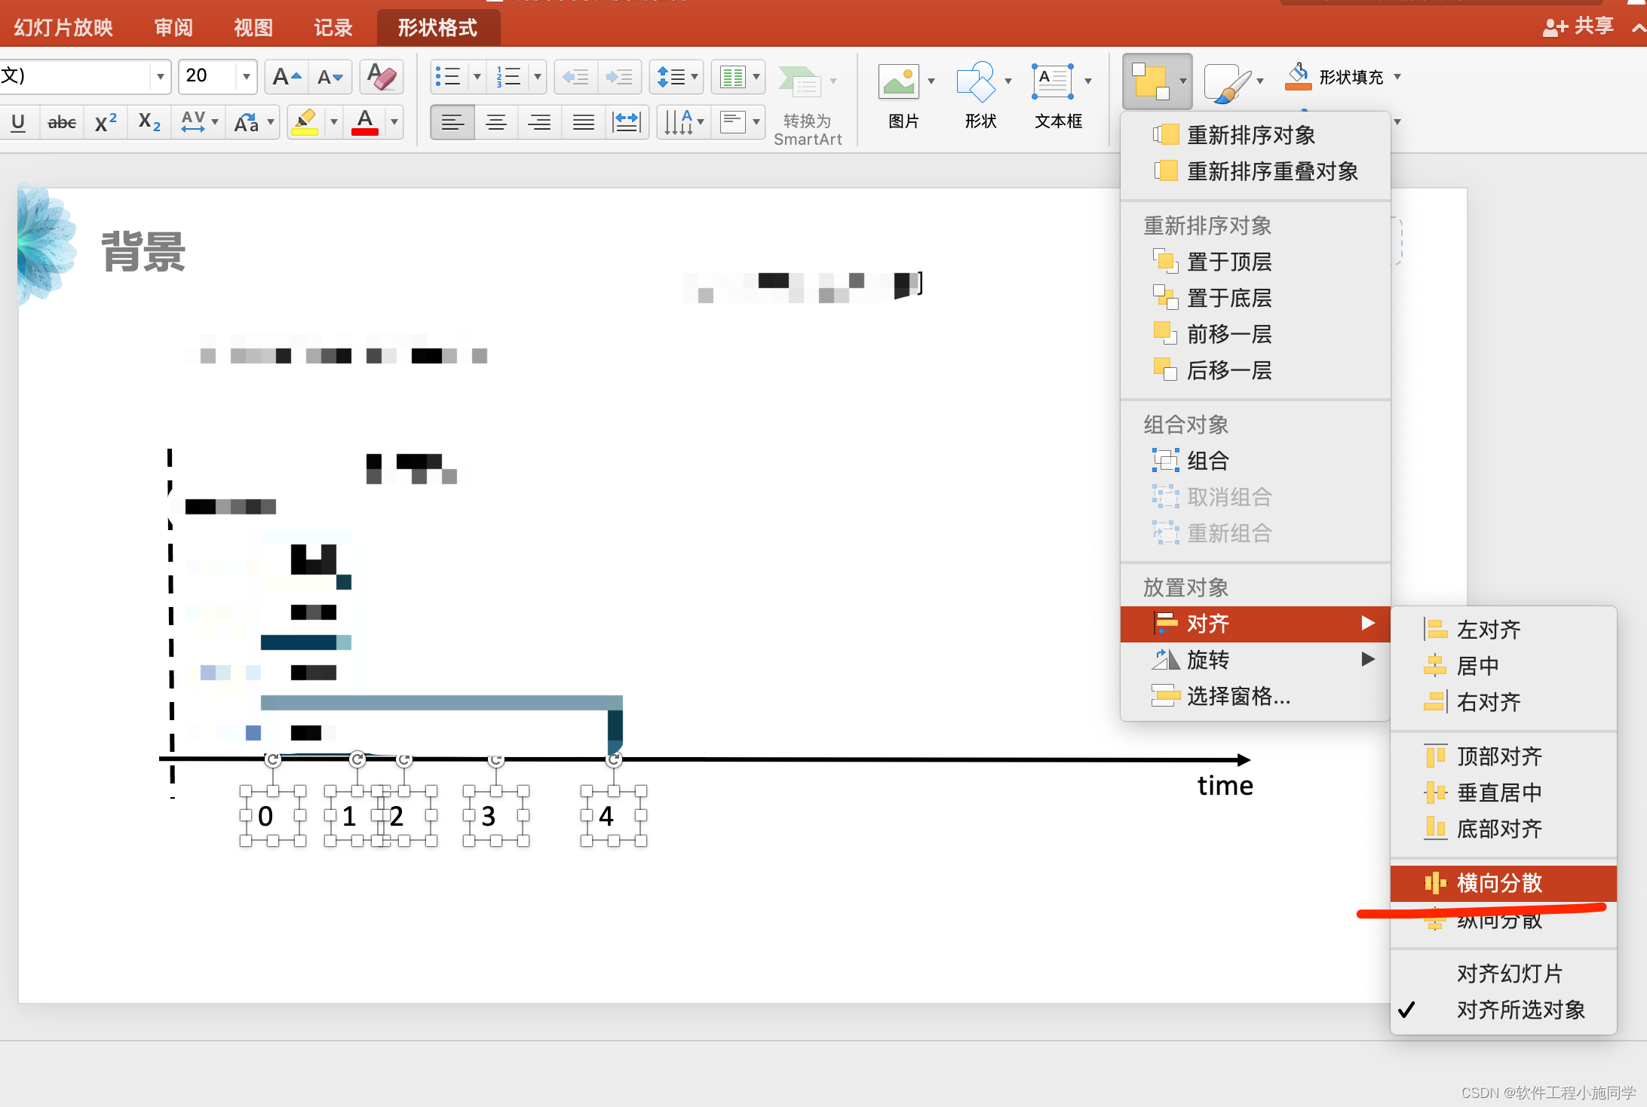The width and height of the screenshot is (1647, 1107).
Task: Open the font size dropdown
Action: pos(246,77)
